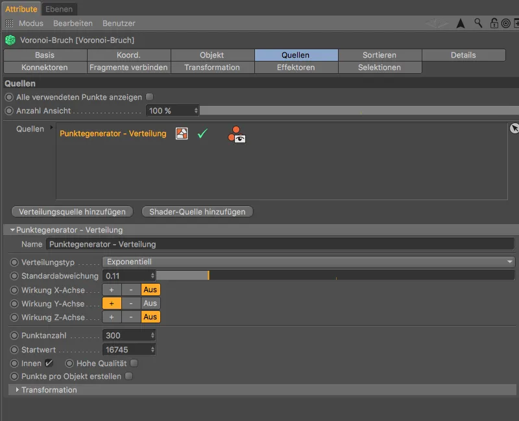Screen dimensions: 519x421
Task: Open the Benutzer menu
Action: (119, 23)
